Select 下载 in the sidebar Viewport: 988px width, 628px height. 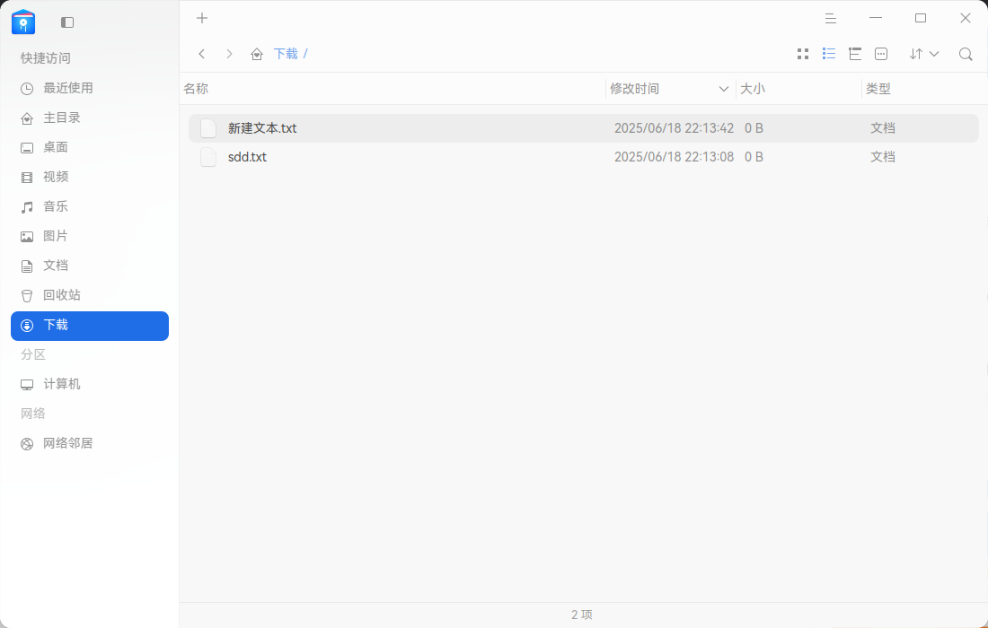click(90, 326)
